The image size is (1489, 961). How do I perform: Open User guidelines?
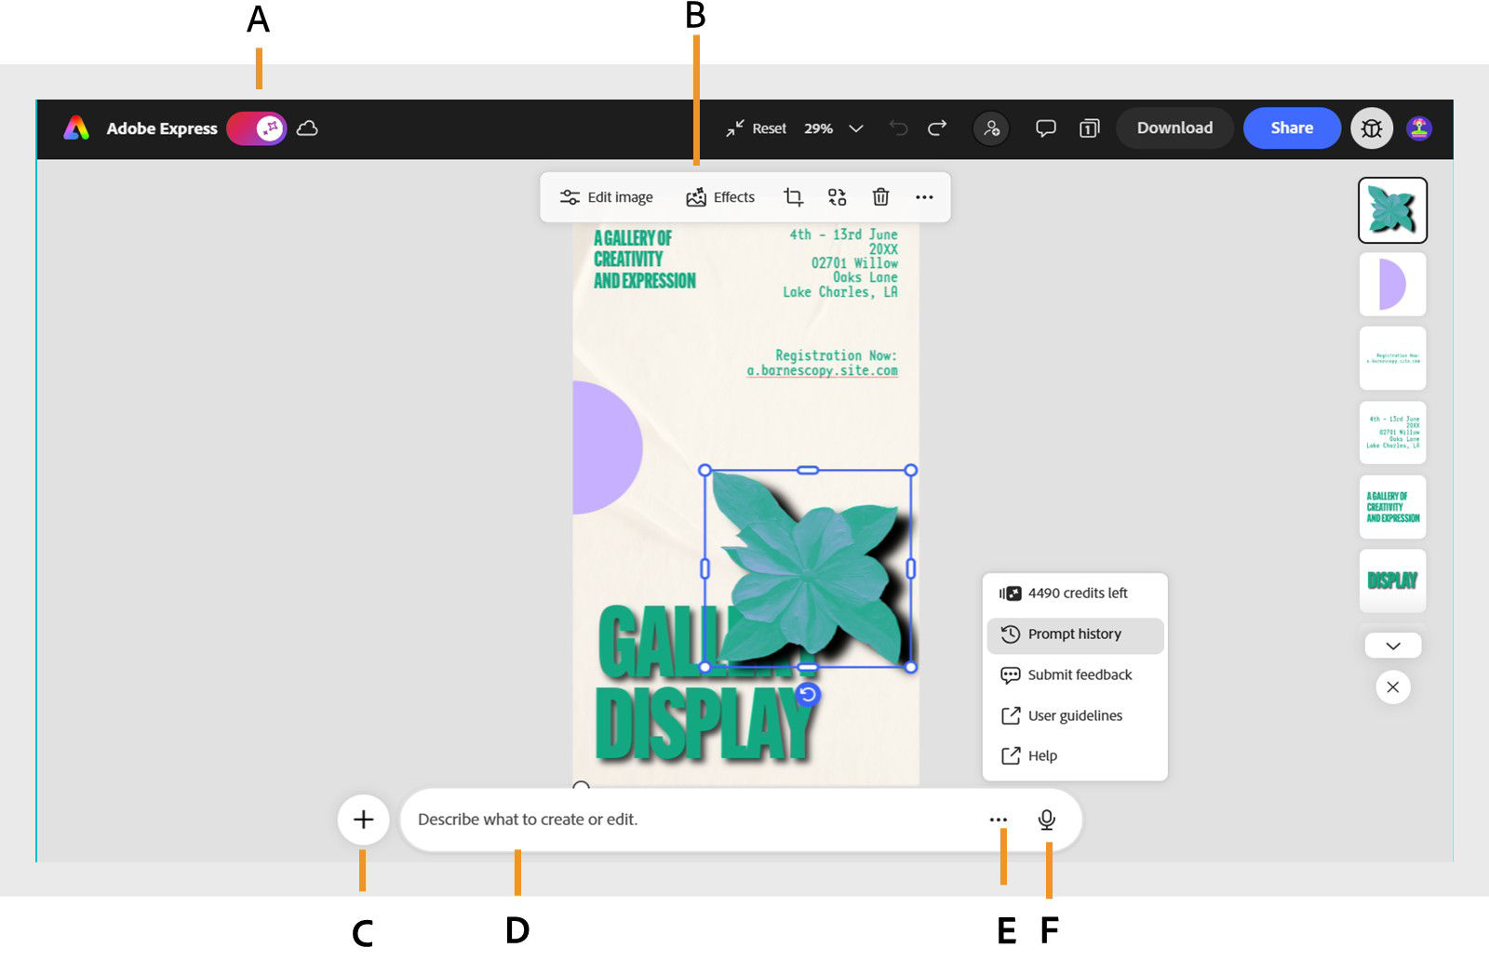click(x=1074, y=715)
